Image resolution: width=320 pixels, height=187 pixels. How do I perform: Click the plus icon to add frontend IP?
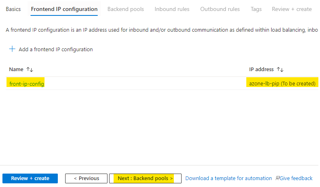(x=12, y=49)
